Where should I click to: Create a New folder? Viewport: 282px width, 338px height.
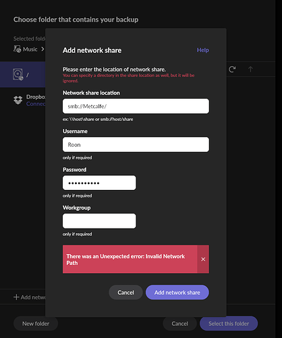[x=36, y=323]
